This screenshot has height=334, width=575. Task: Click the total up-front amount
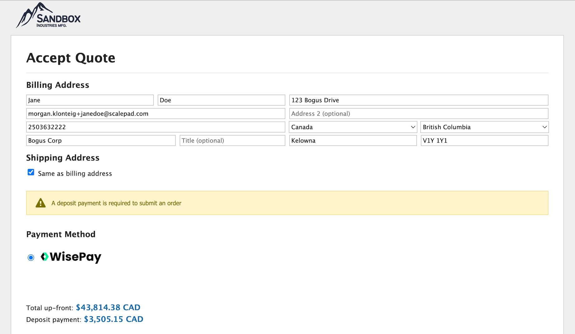tap(108, 308)
